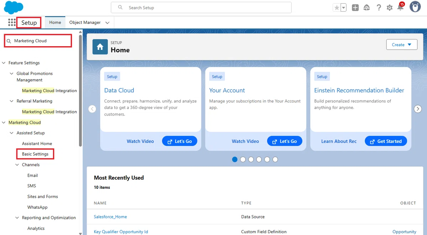Open notifications bell with 15 badge
The image size is (427, 235).
401,7
